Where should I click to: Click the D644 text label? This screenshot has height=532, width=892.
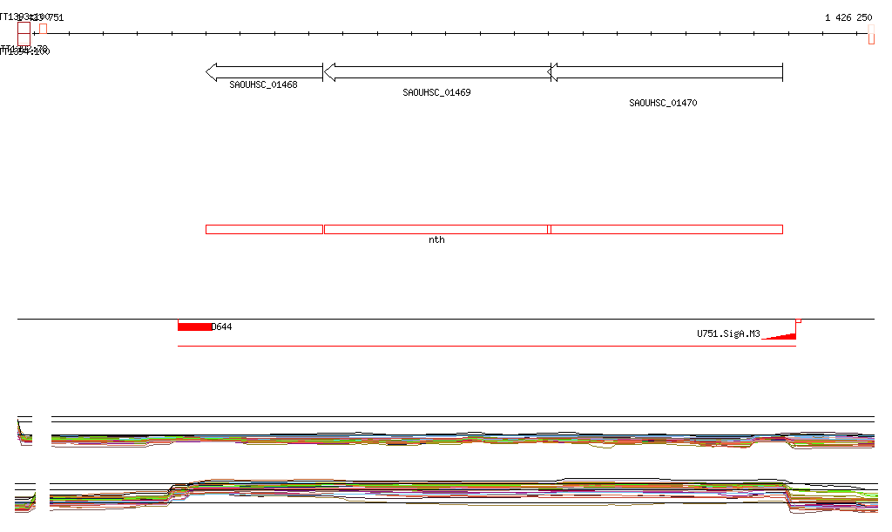222,327
